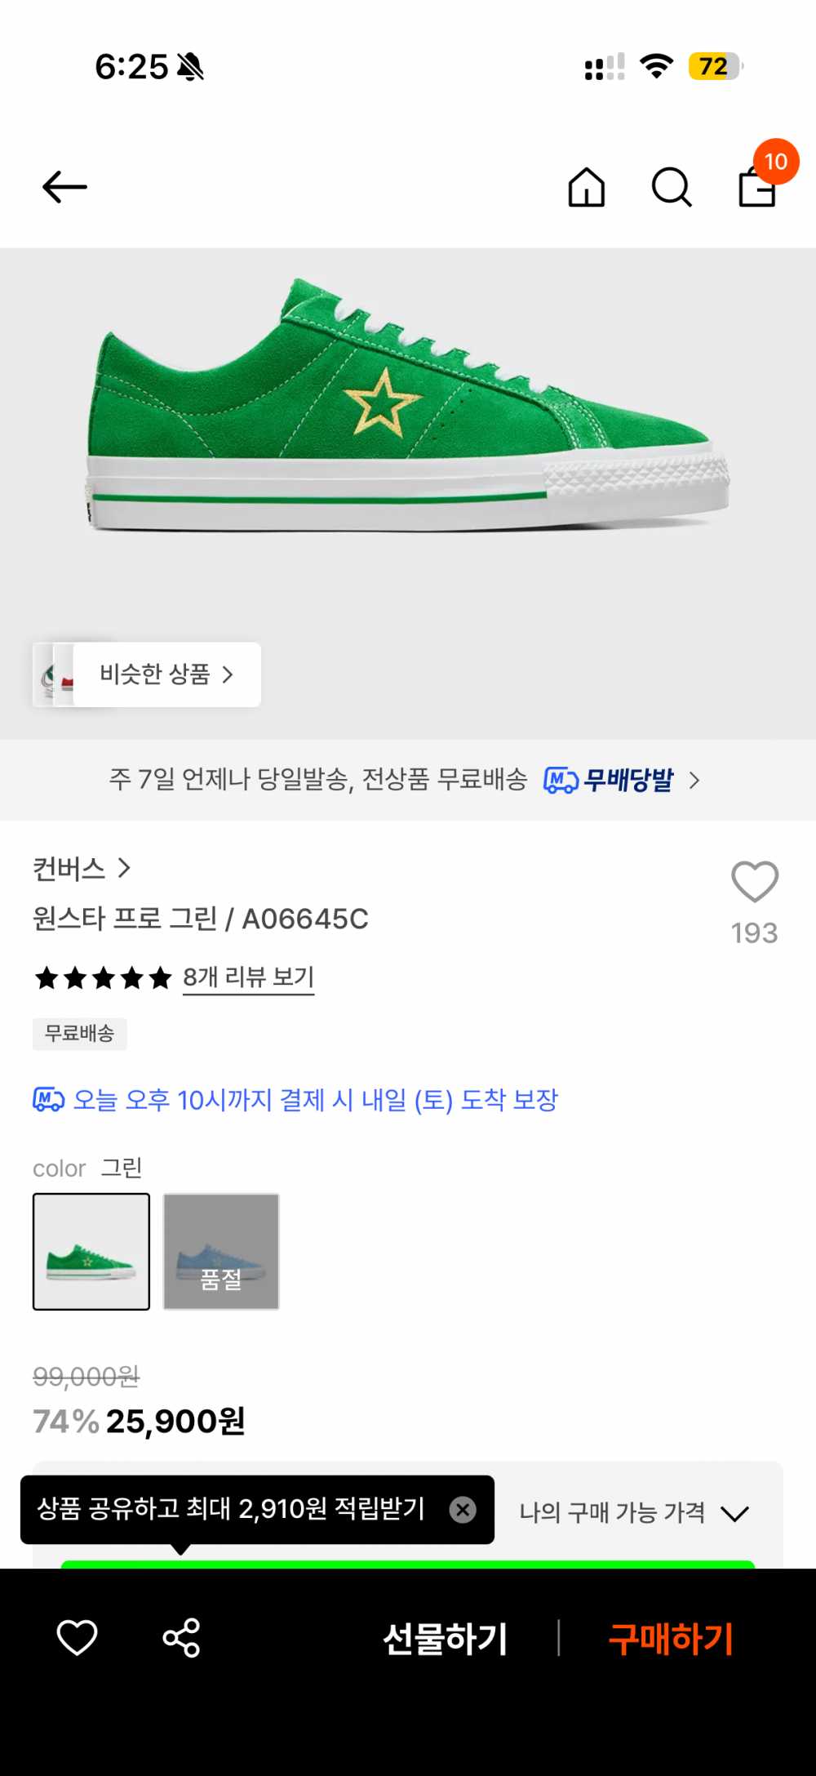Screen dimensions: 816x1776
Task: Tap the 무배당발 delivery logo
Action: (609, 780)
